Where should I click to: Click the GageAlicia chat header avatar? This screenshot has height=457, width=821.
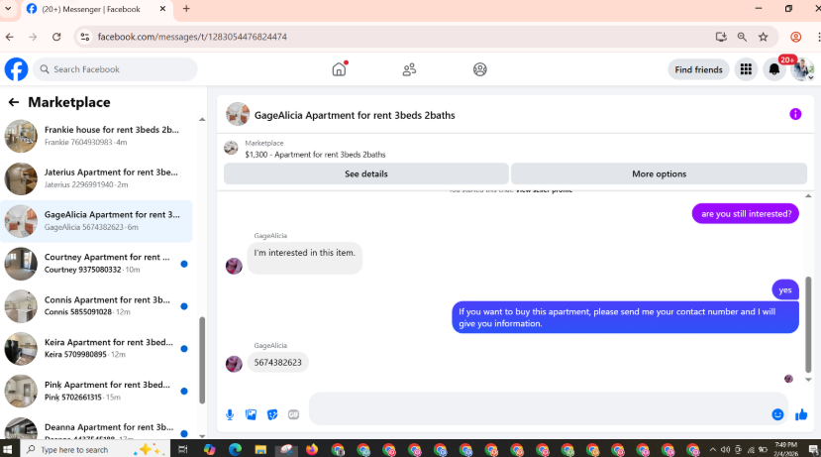[238, 114]
